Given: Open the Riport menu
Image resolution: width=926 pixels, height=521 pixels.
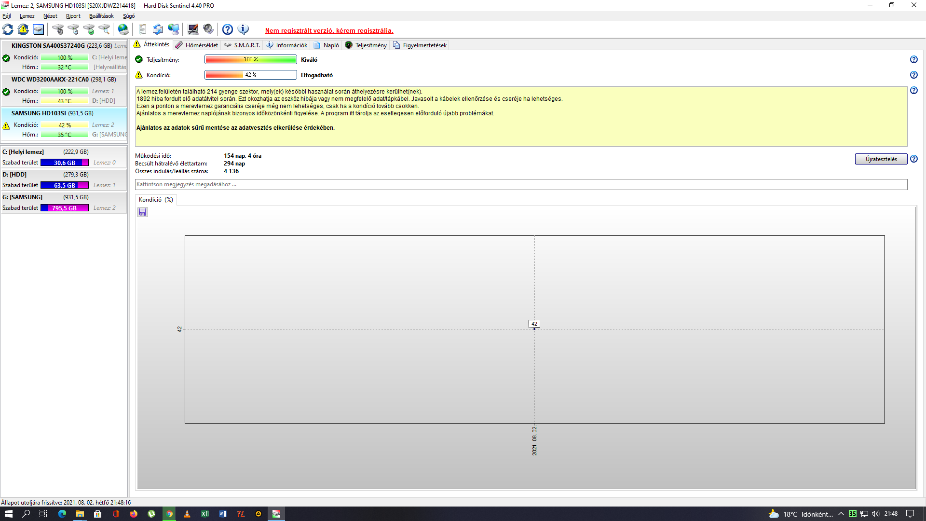Looking at the screenshot, I should (x=73, y=16).
